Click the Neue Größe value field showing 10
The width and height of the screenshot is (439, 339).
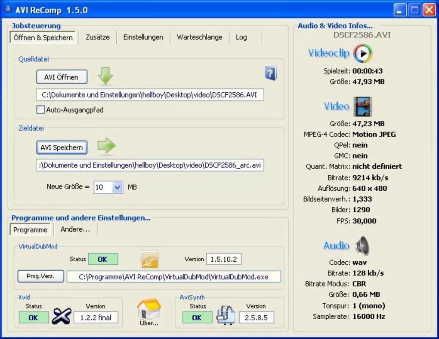pos(103,187)
